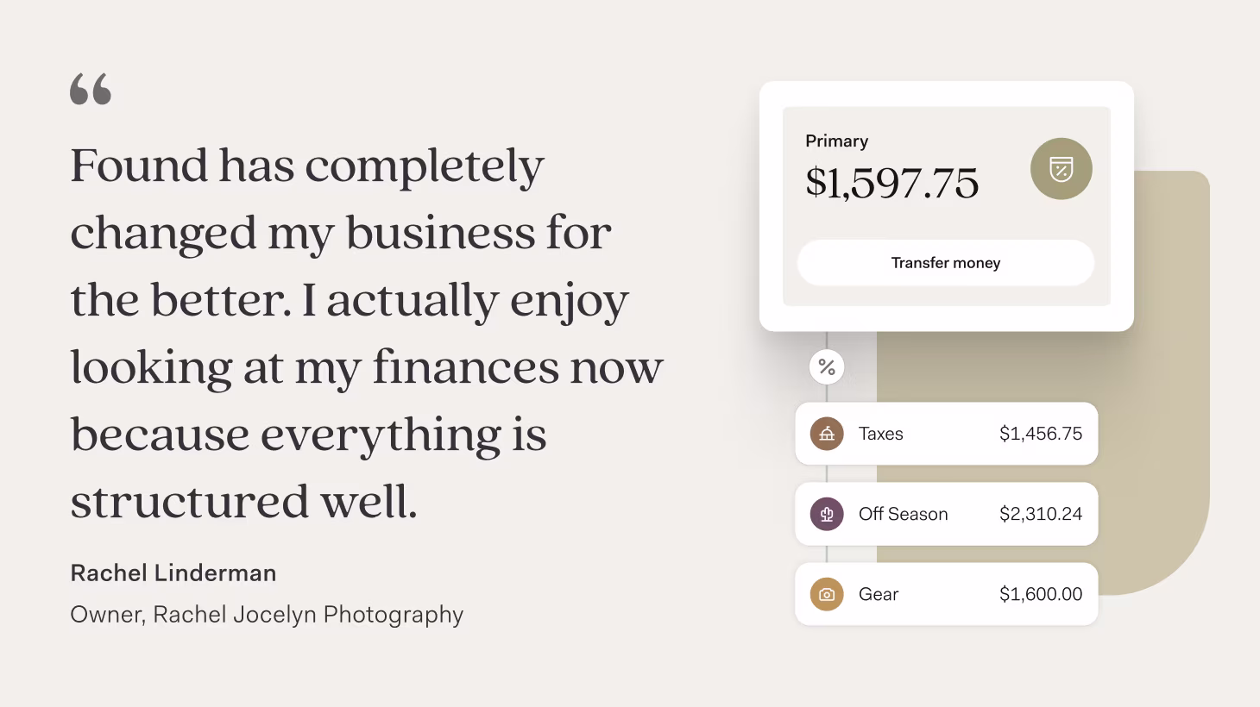Click the large quotation mark icon

tap(91, 89)
